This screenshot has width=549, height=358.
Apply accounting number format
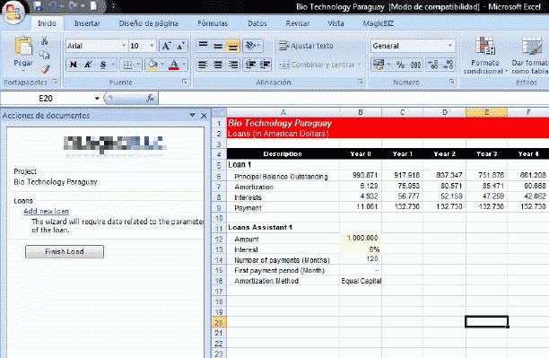click(x=379, y=65)
